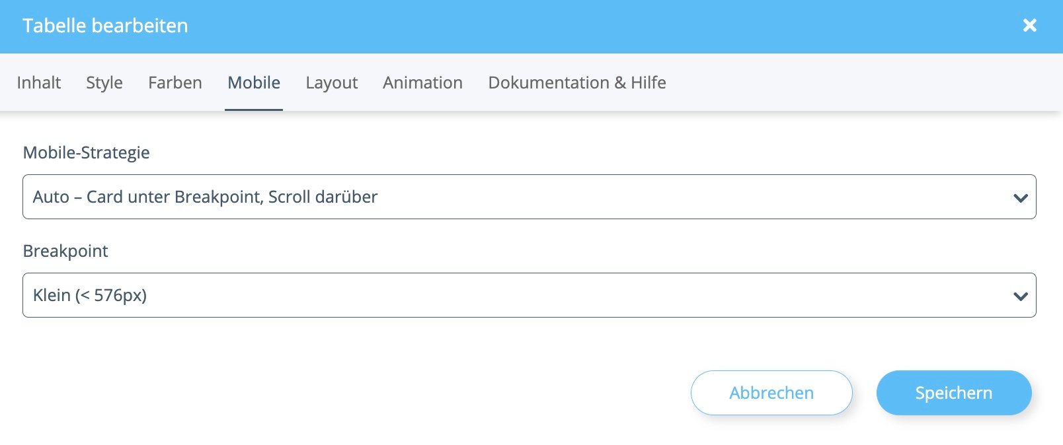Viewport: 1063px width, 445px height.
Task: Click the Mobile-Strategie label
Action: point(87,153)
